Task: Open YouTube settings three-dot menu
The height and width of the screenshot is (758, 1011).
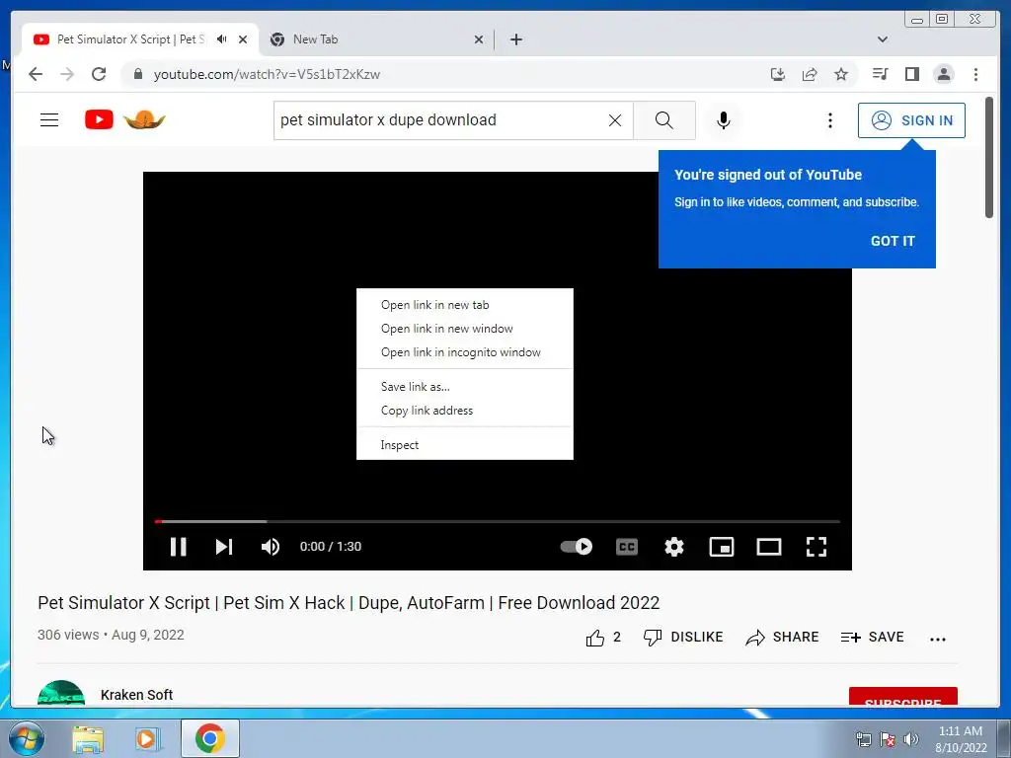Action: click(829, 120)
